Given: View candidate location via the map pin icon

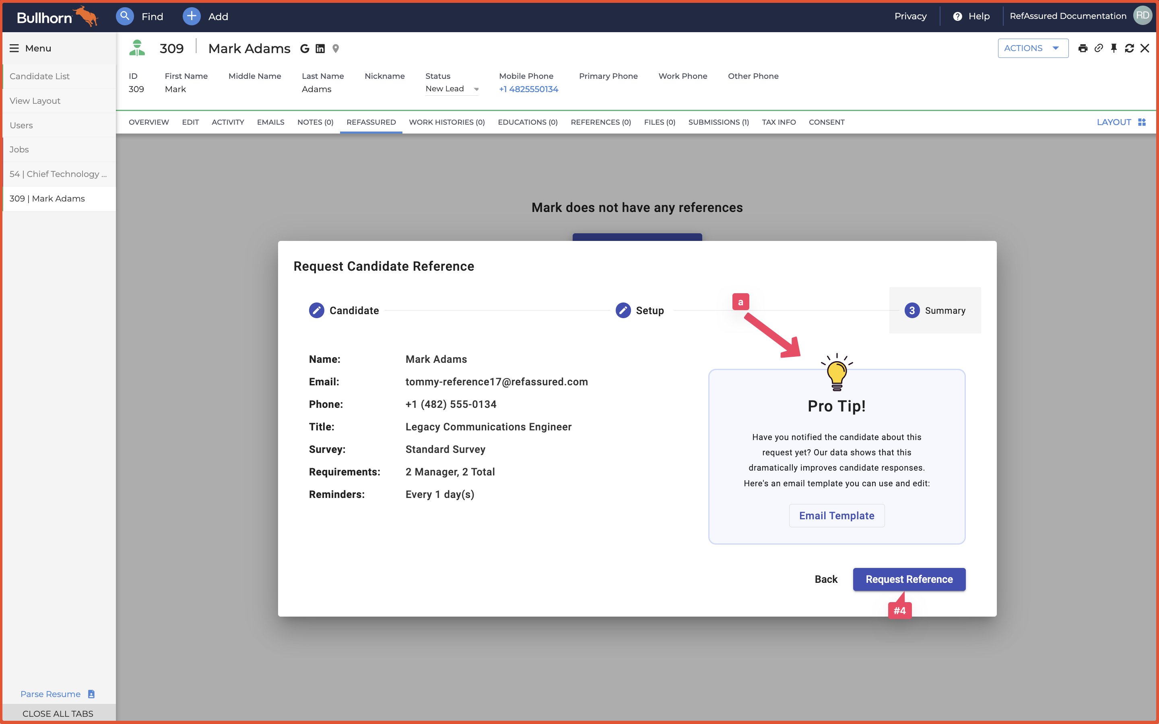Looking at the screenshot, I should (335, 48).
